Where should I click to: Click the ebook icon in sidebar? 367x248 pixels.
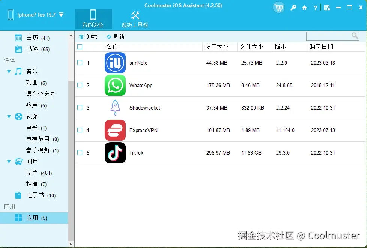18,195
